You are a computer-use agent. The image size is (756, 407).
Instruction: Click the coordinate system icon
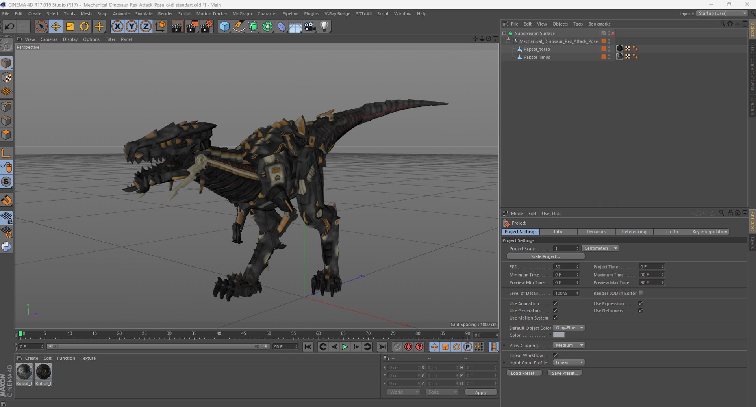click(x=160, y=26)
